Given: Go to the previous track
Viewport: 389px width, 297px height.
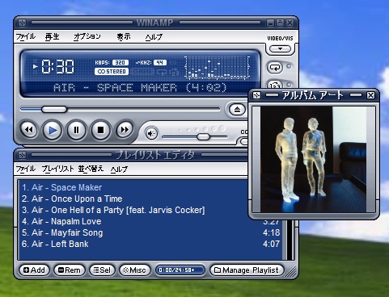Looking at the screenshot, I should point(28,130).
